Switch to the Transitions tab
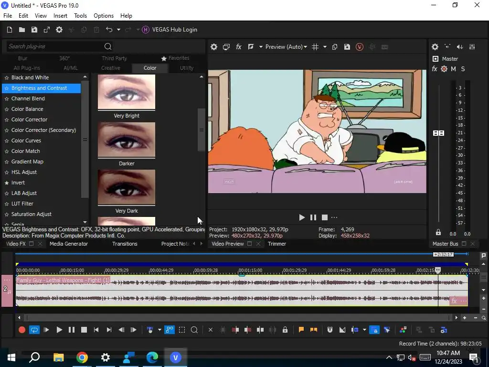The height and width of the screenshot is (367, 489). [125, 244]
